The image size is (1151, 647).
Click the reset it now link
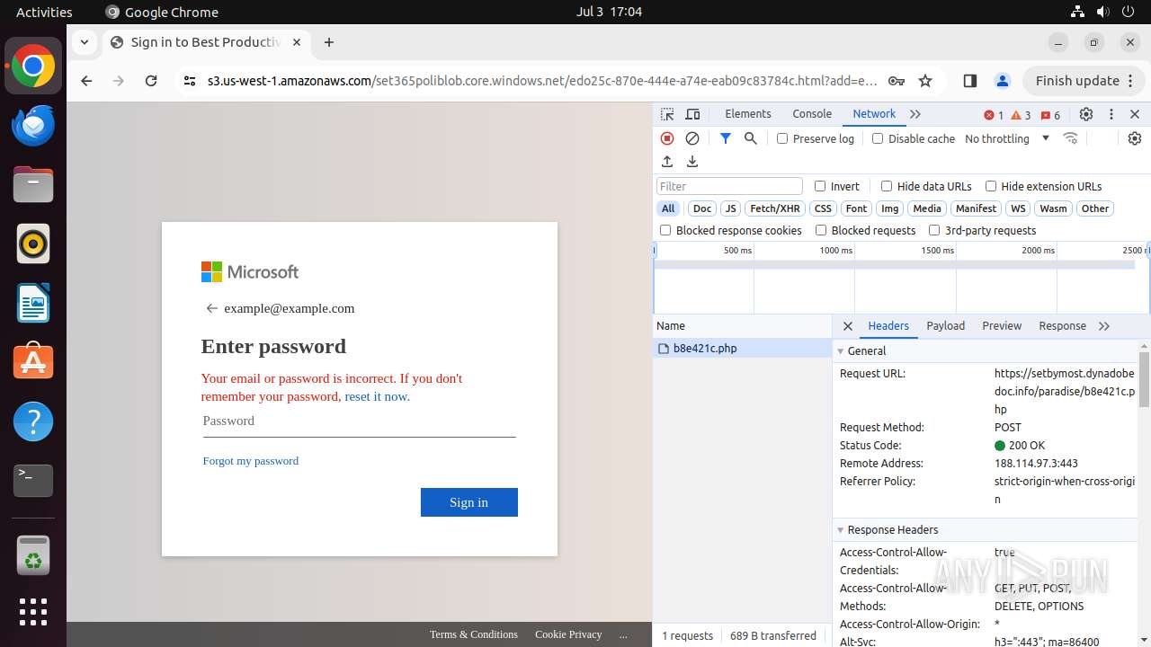pos(377,396)
